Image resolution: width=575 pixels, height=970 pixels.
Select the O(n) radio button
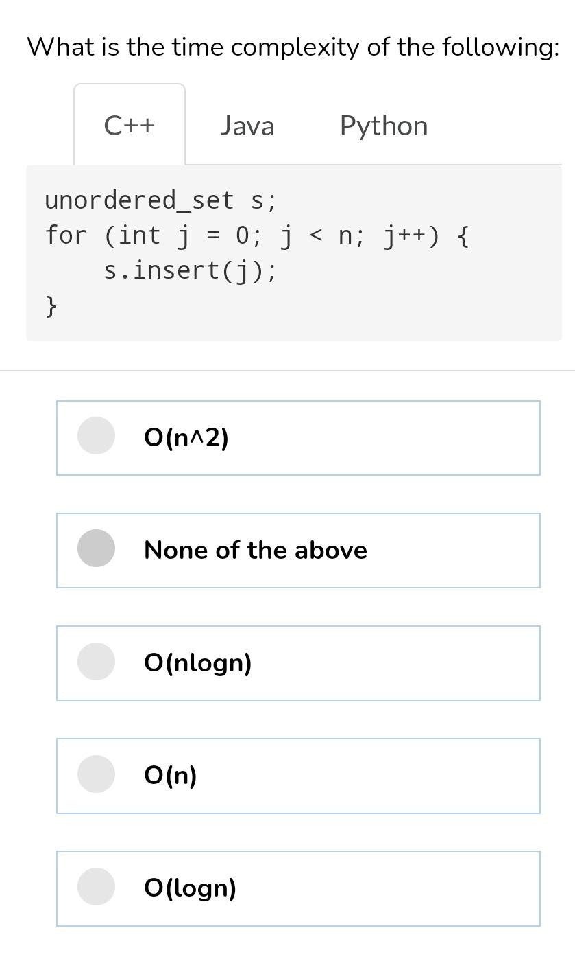[96, 774]
